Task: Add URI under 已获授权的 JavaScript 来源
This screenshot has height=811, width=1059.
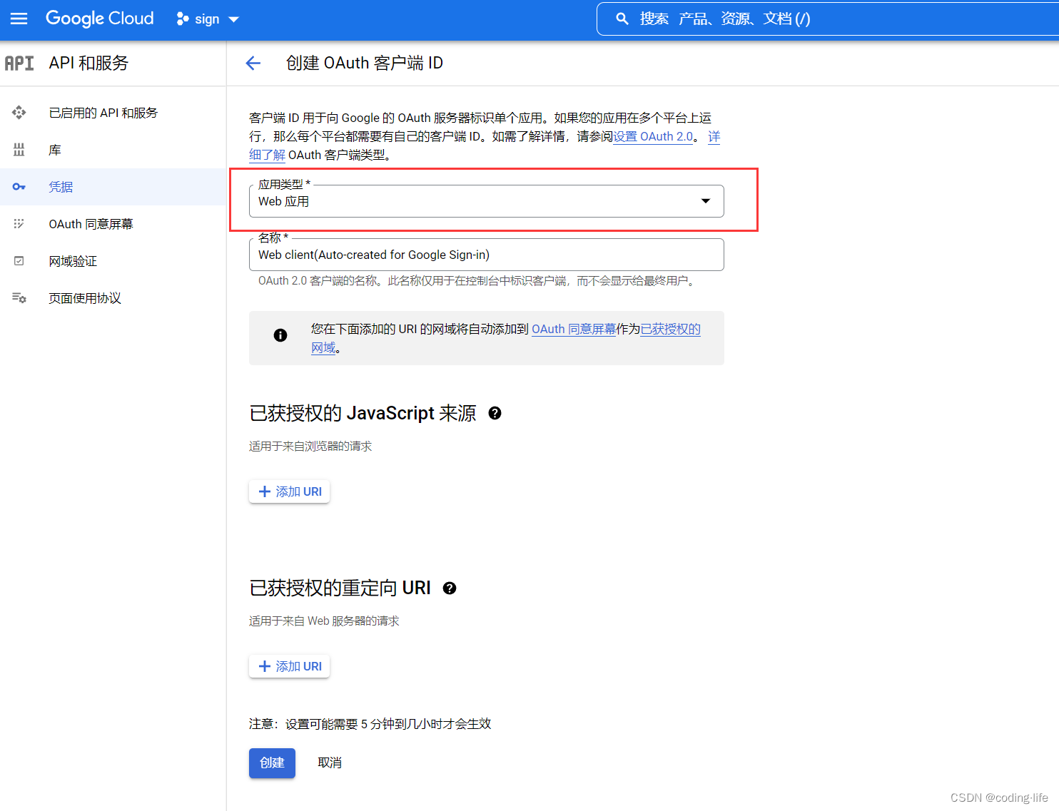Action: point(290,491)
